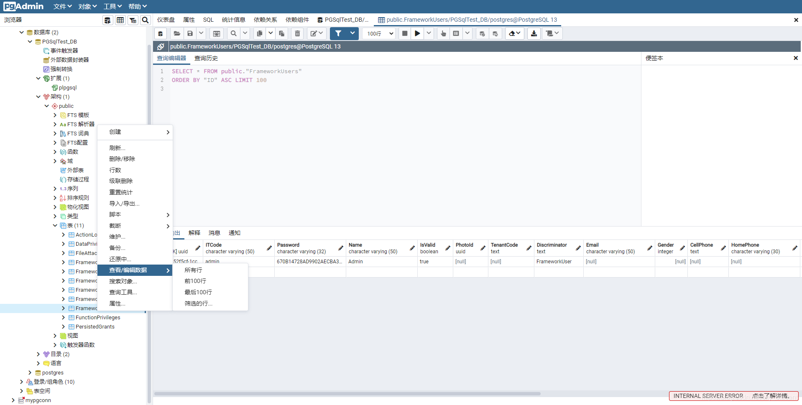This screenshot has height=405, width=802.
Task: Save the current query with the save icon
Action: click(x=190, y=33)
